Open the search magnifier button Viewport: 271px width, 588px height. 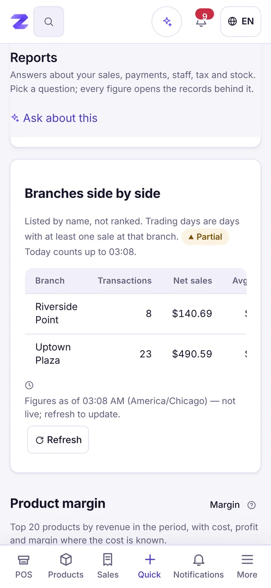[49, 21]
